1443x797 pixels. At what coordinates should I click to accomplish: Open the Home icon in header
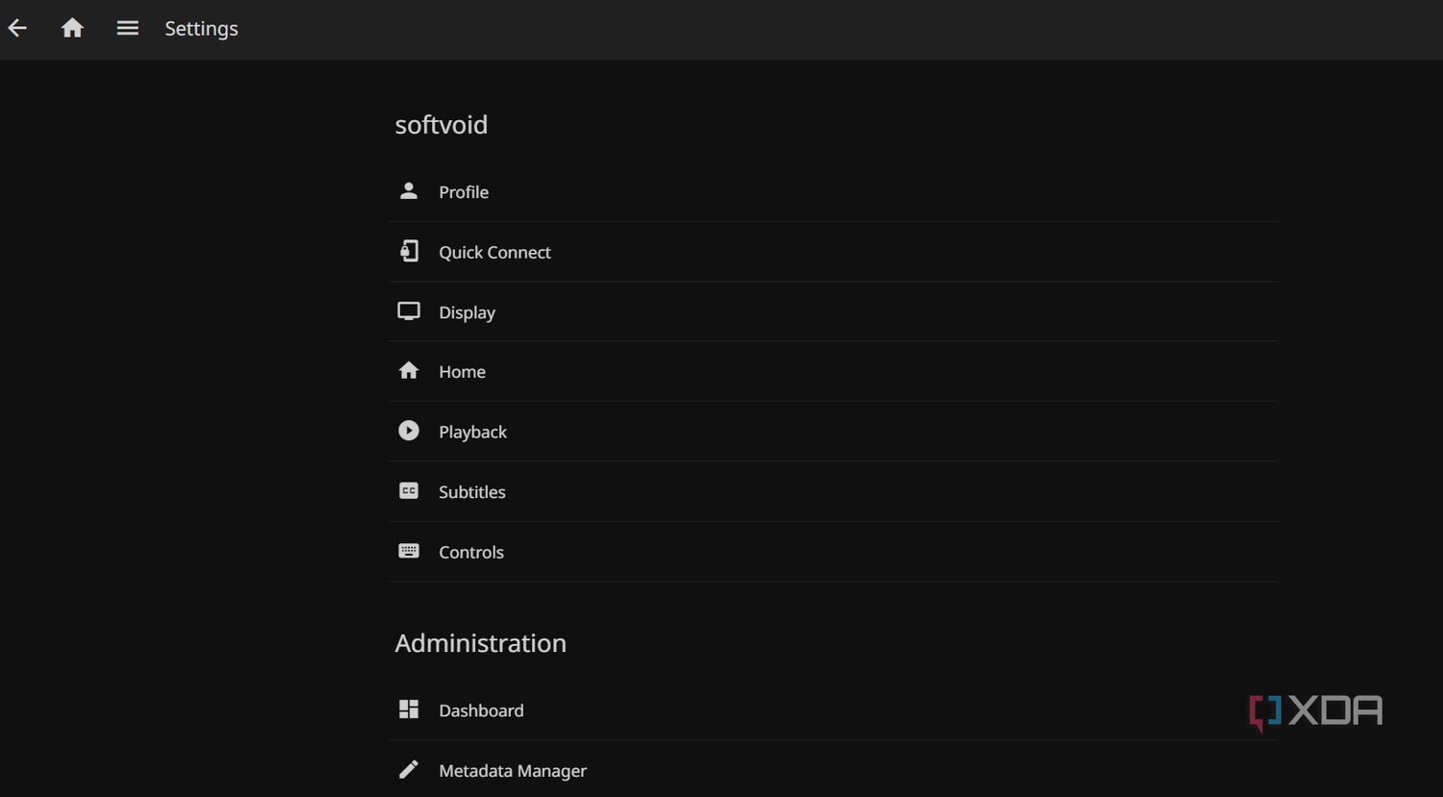(x=72, y=29)
